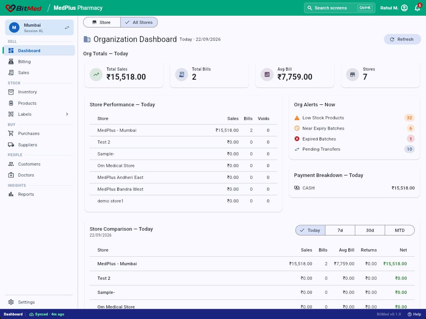
Task: Expand the Labels submenu chevron
Action: [x=67, y=114]
